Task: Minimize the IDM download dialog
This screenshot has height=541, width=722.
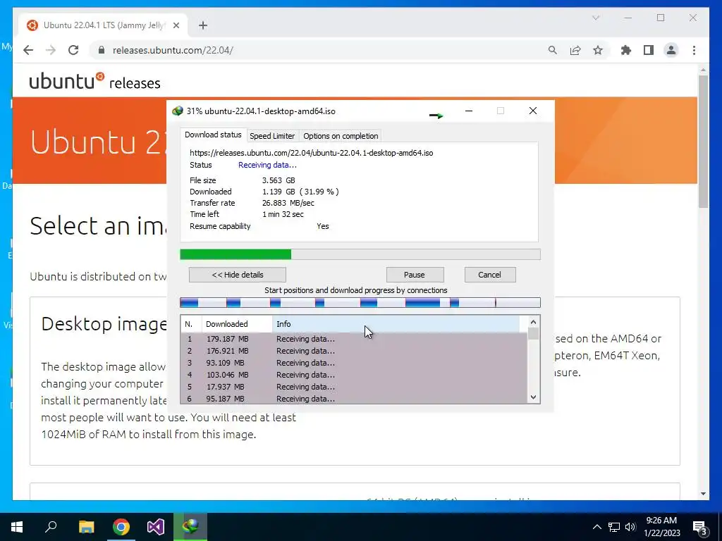Action: click(x=469, y=111)
